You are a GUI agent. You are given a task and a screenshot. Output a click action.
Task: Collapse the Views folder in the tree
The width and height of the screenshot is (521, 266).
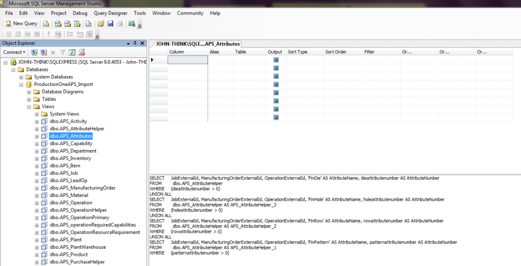29,107
